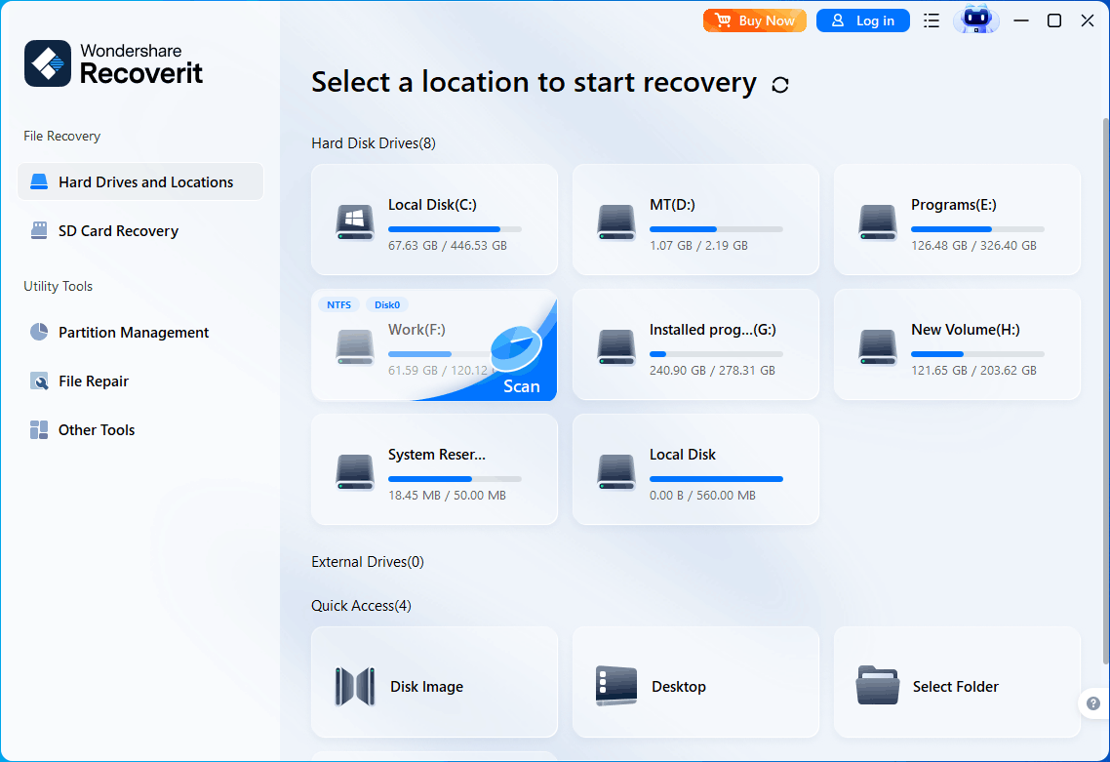Screen dimensions: 1110x762
Task: Click the Desktop quick access icon
Action: tap(615, 686)
